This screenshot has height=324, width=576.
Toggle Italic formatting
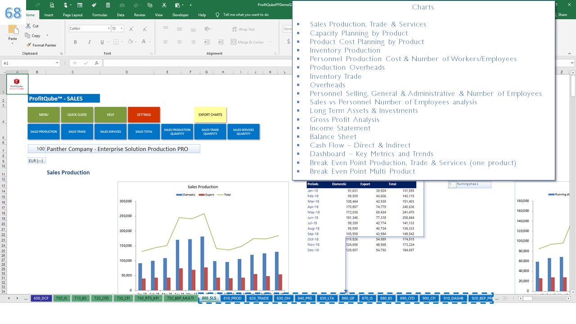[89, 42]
